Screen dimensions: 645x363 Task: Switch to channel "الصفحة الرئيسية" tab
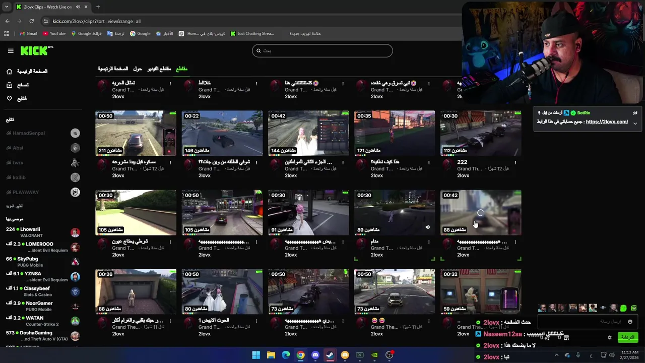[x=113, y=69]
